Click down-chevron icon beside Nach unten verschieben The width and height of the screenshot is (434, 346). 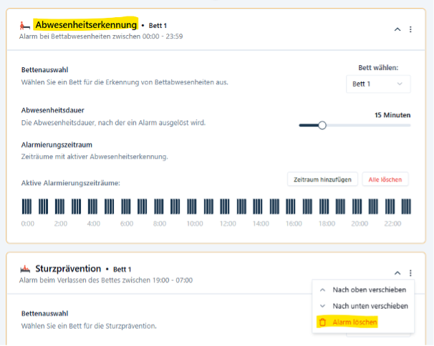[323, 306]
